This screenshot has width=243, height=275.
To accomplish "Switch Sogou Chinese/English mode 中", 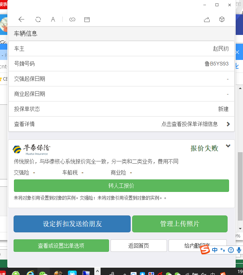I will click(x=215, y=250).
